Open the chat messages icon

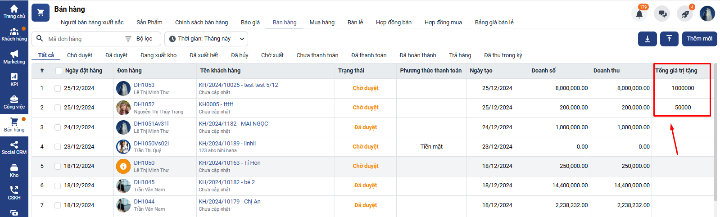[662, 14]
